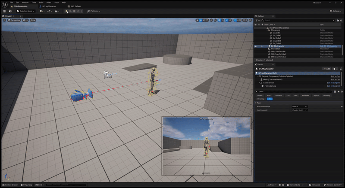The width and height of the screenshot is (345, 188).
Task: Open the Details settings gear icon
Action: click(x=342, y=91)
